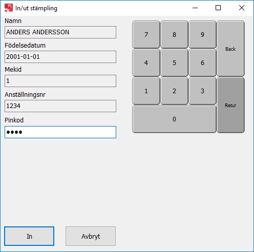This screenshot has height=252, width=254.
Task: Tap keypad digit 7
Action: pos(146,34)
